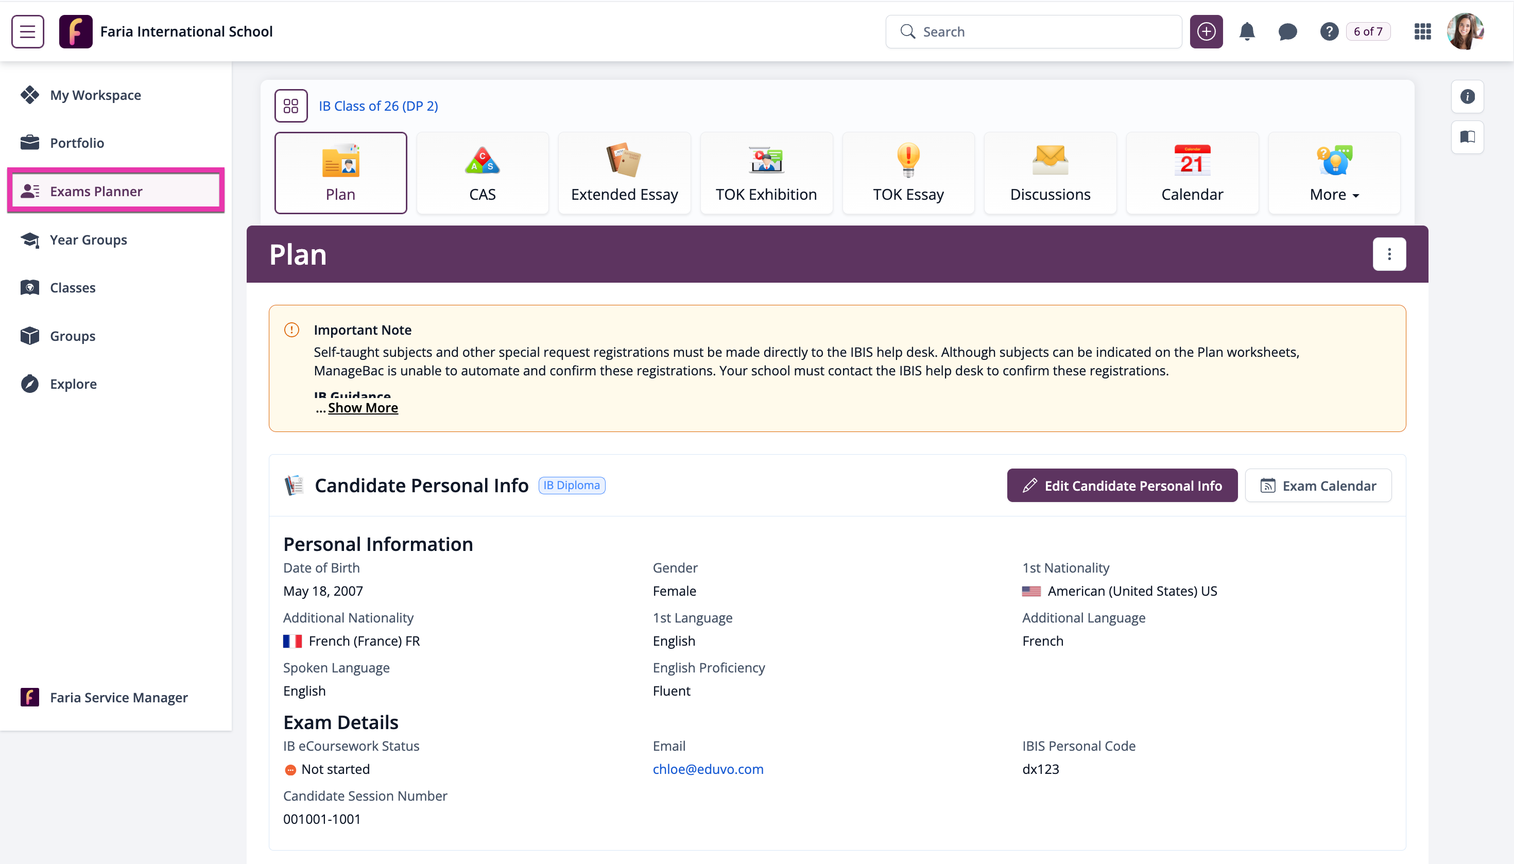Click the date May 18, 2007
1514x864 pixels.
coord(323,591)
